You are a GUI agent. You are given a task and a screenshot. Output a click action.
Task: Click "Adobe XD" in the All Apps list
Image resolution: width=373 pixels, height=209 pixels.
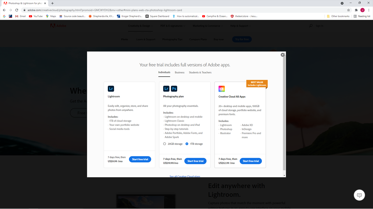247,125
